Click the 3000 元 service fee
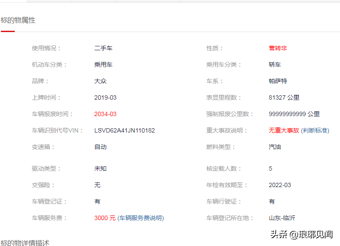 pyautogui.click(x=105, y=218)
